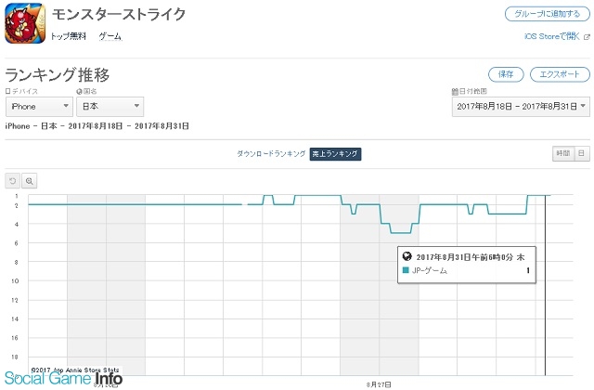Switch chart granularity to 日 (daily)
The height and width of the screenshot is (390, 594).
coord(581,153)
